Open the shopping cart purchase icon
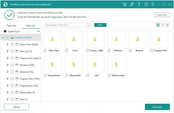This screenshot has height=113, width=174. click(125, 4)
